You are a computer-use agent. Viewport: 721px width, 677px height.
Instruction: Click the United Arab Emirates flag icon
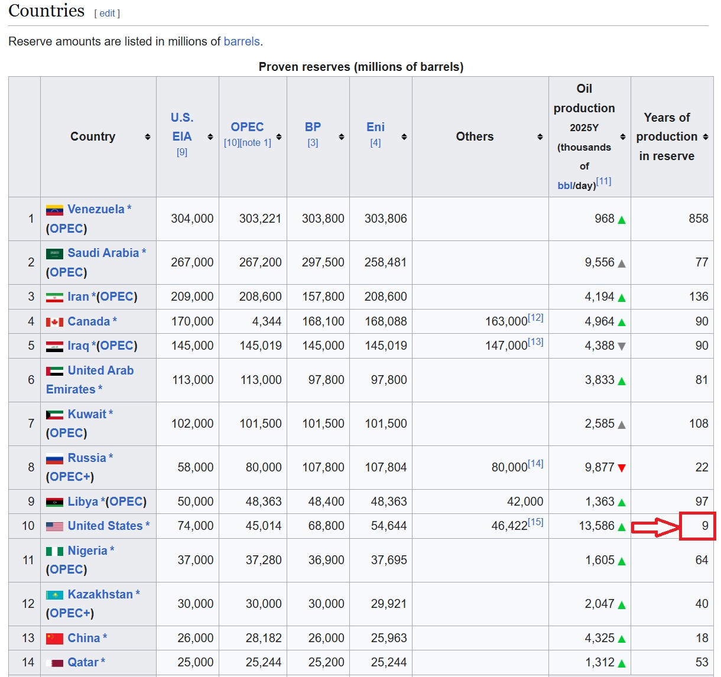coord(54,371)
